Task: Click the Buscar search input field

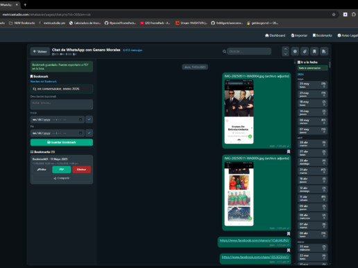Action: coord(249,51)
